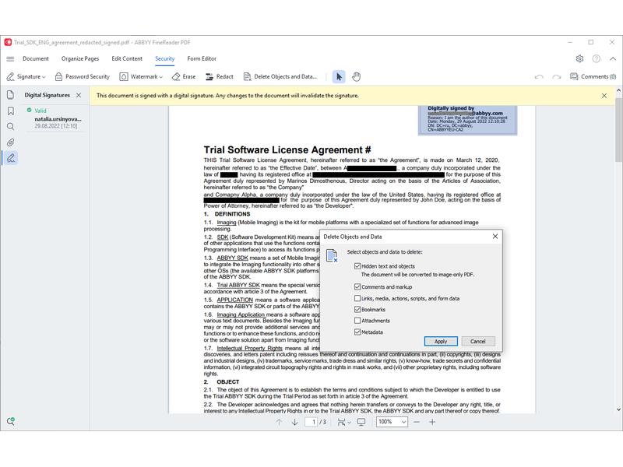Open the hamburger main menu
Image resolution: width=623 pixels, height=467 pixels.
[x=10, y=59]
